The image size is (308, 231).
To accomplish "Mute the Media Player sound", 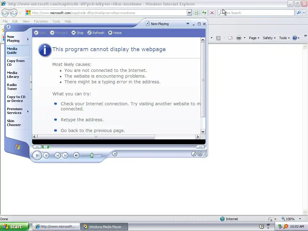I will [x=77, y=156].
